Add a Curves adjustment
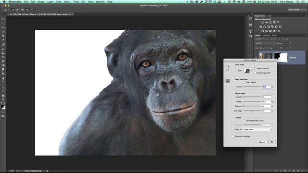 click(x=270, y=23)
